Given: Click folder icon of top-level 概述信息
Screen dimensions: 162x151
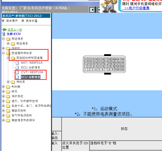Looking at the screenshot, I should pyautogui.click(x=8, y=39).
